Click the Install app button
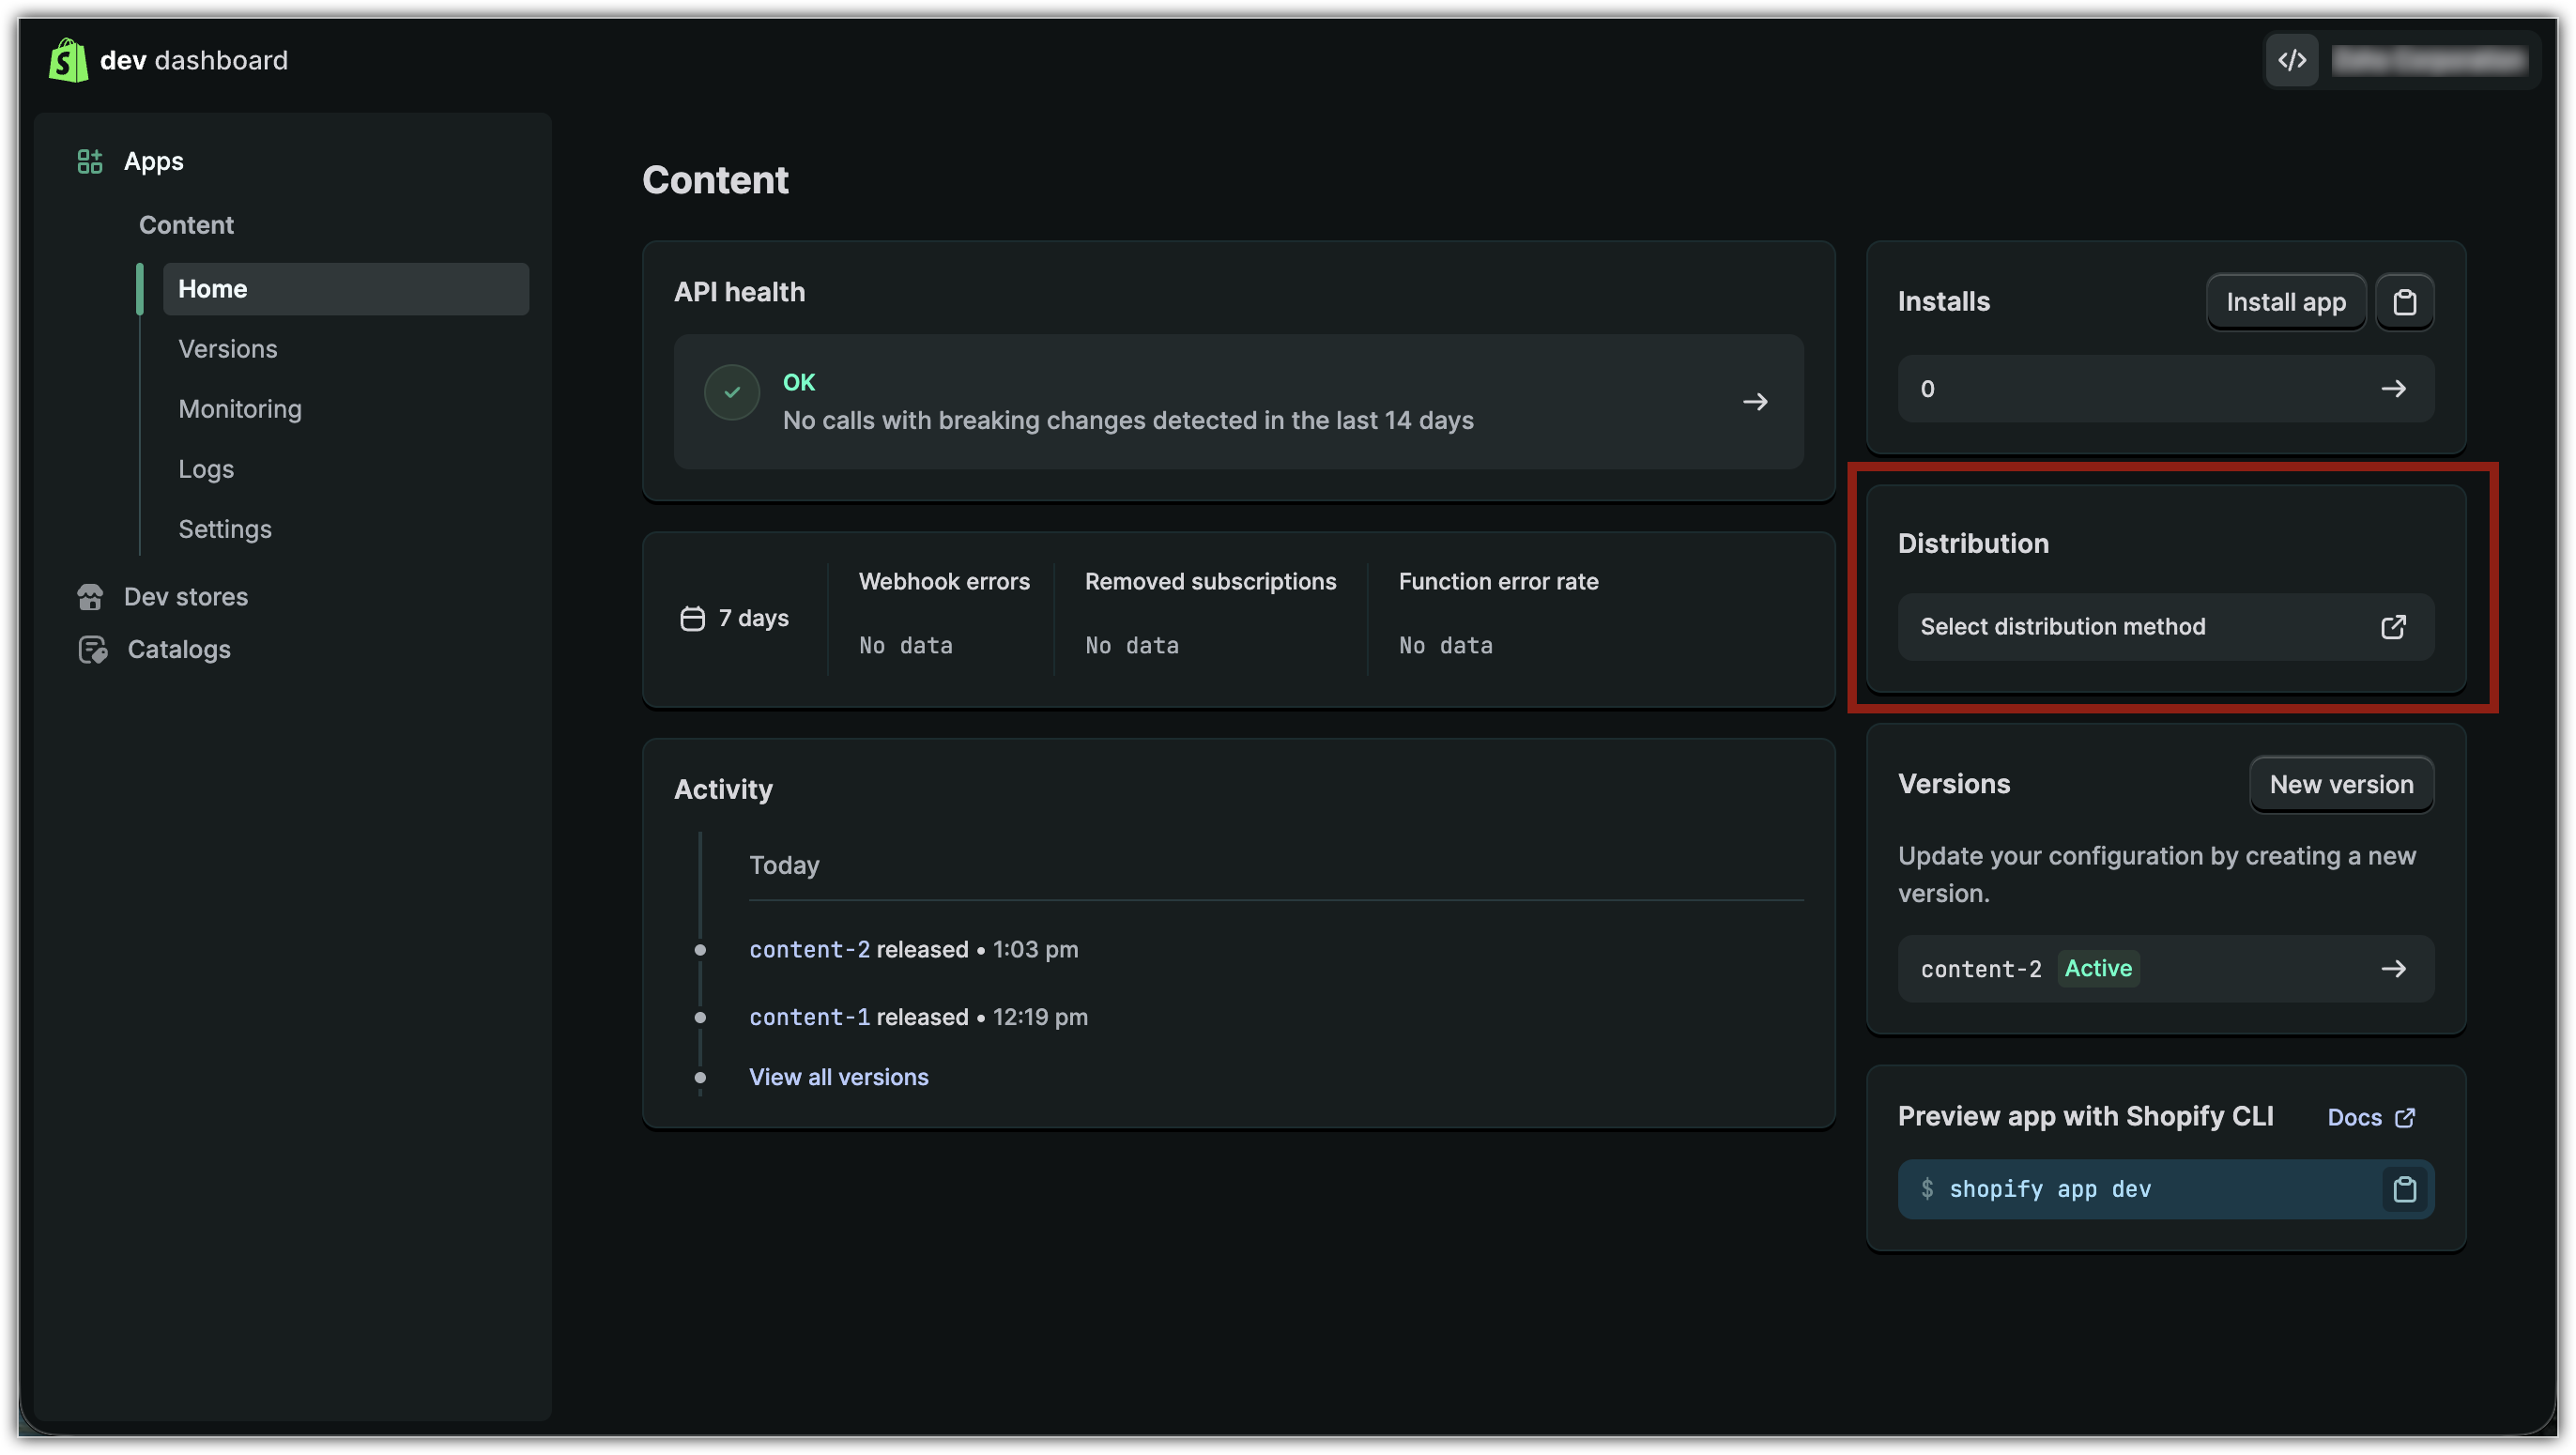Viewport: 2576px width, 1455px height. click(2285, 302)
